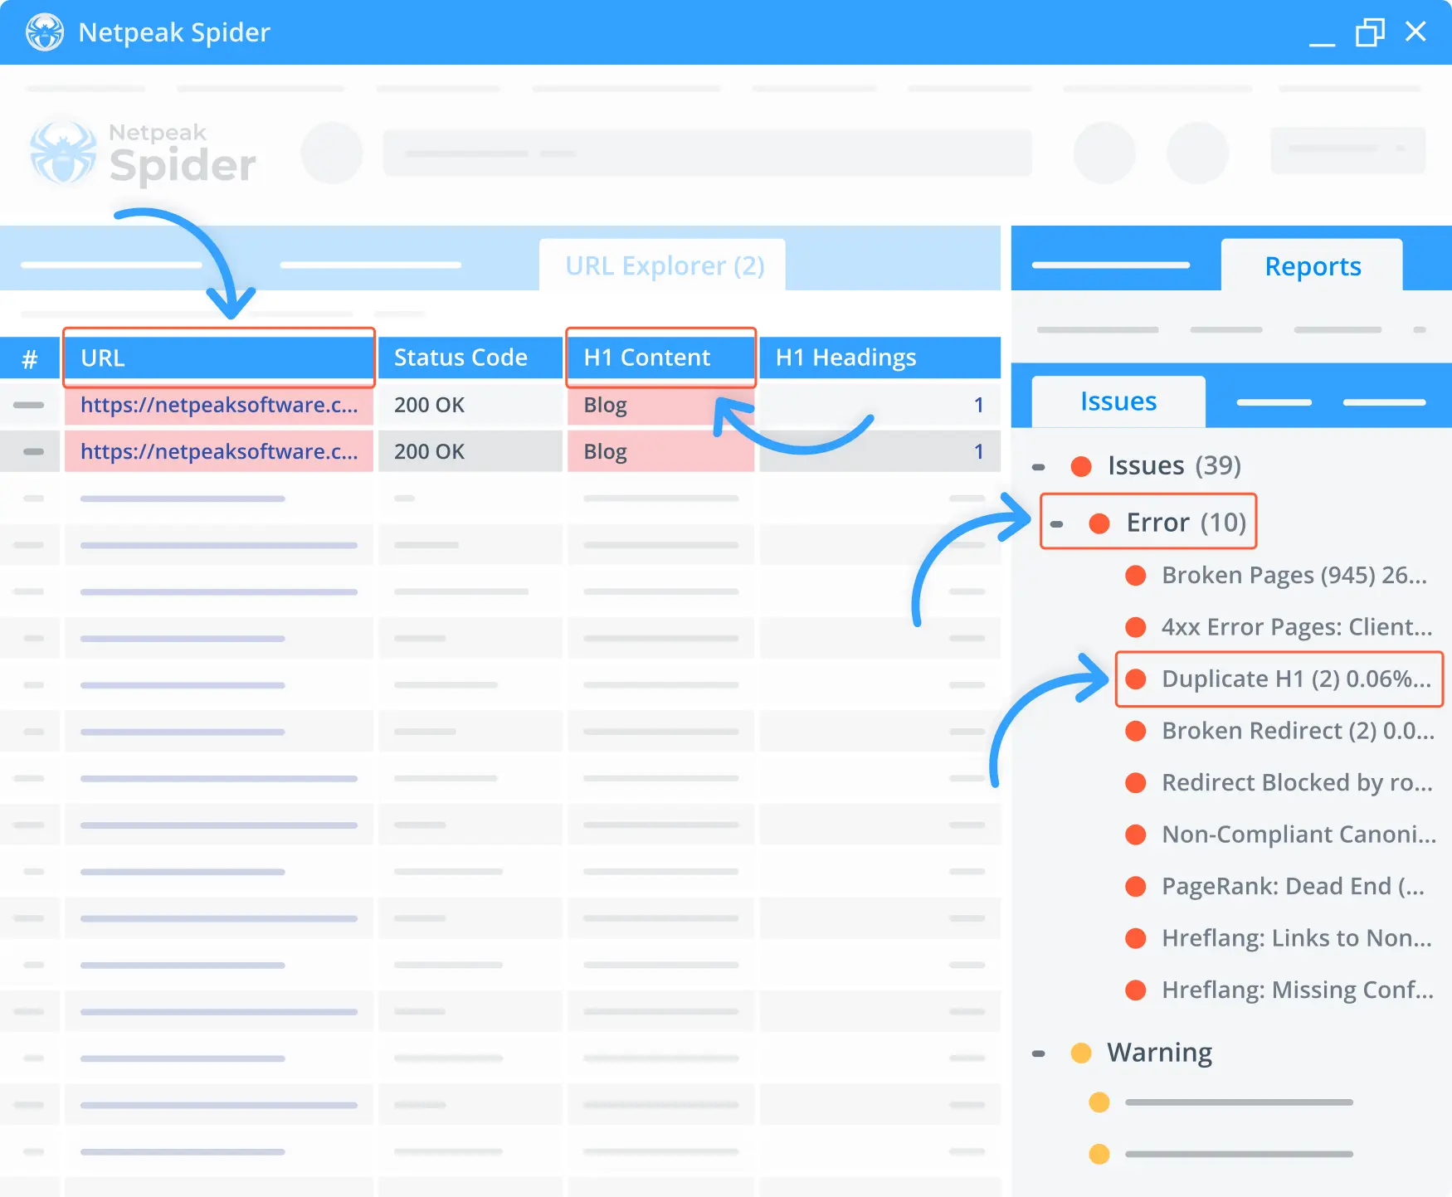Select the Hreflang: Links to Non issue
This screenshot has height=1197, width=1452.
click(x=1297, y=937)
